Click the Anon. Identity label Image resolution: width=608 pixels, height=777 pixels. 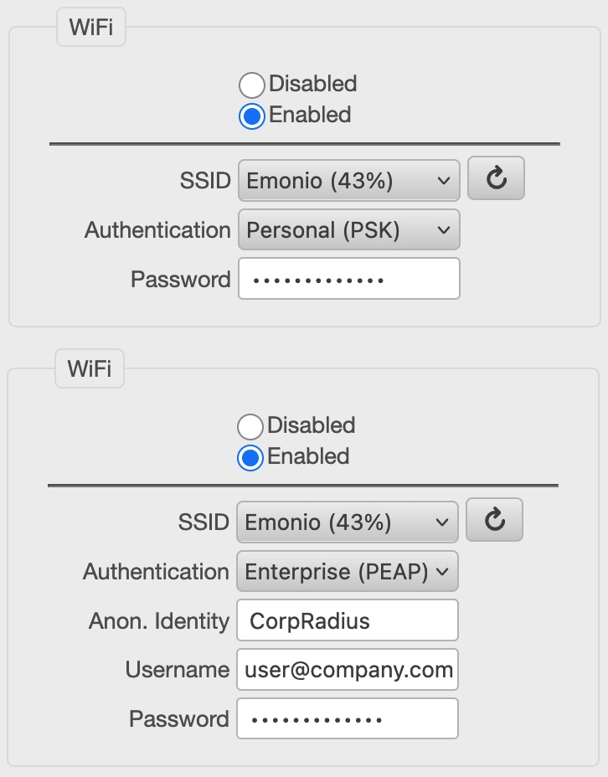pyautogui.click(x=158, y=620)
